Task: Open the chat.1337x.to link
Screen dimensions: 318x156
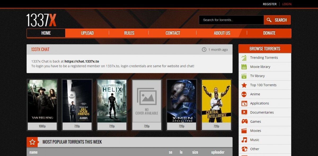Action: coord(82,61)
